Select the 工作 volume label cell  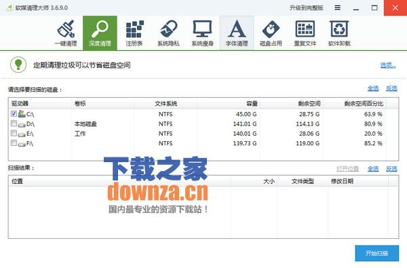80,134
